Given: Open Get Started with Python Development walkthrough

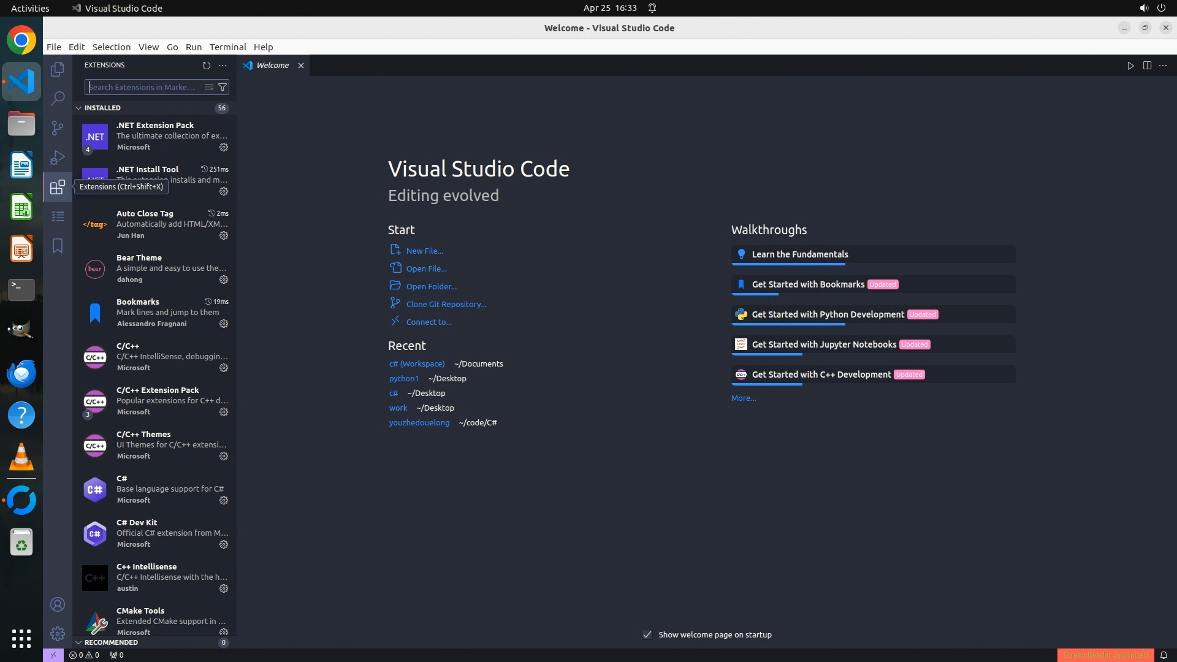Looking at the screenshot, I should (x=828, y=314).
